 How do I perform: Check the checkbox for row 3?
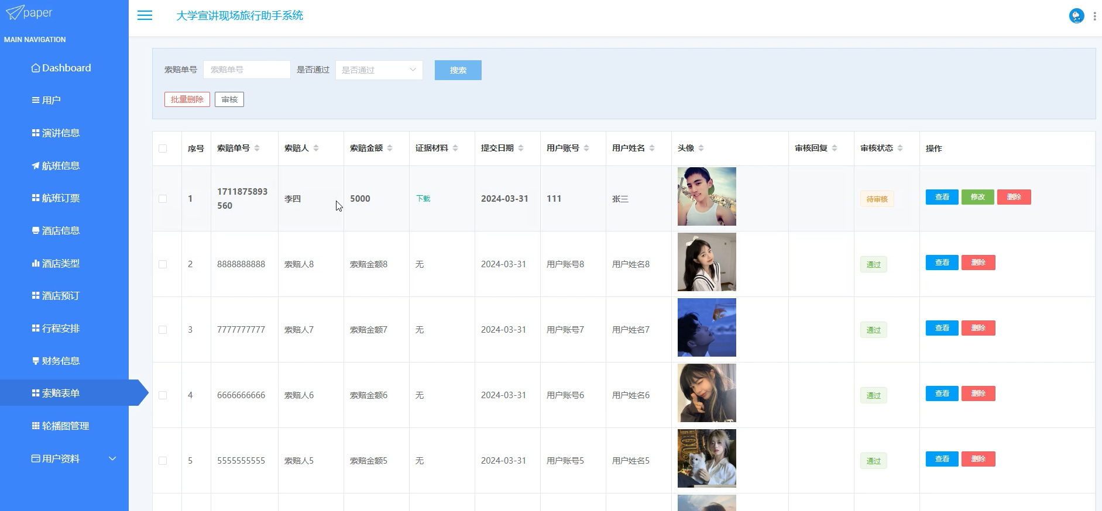[x=163, y=330]
